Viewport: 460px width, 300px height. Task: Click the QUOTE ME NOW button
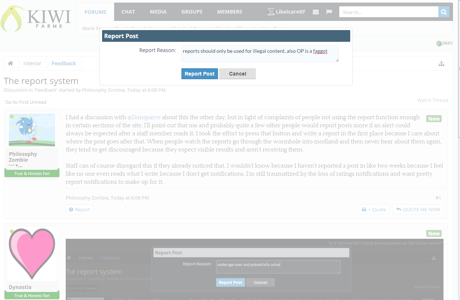click(418, 209)
